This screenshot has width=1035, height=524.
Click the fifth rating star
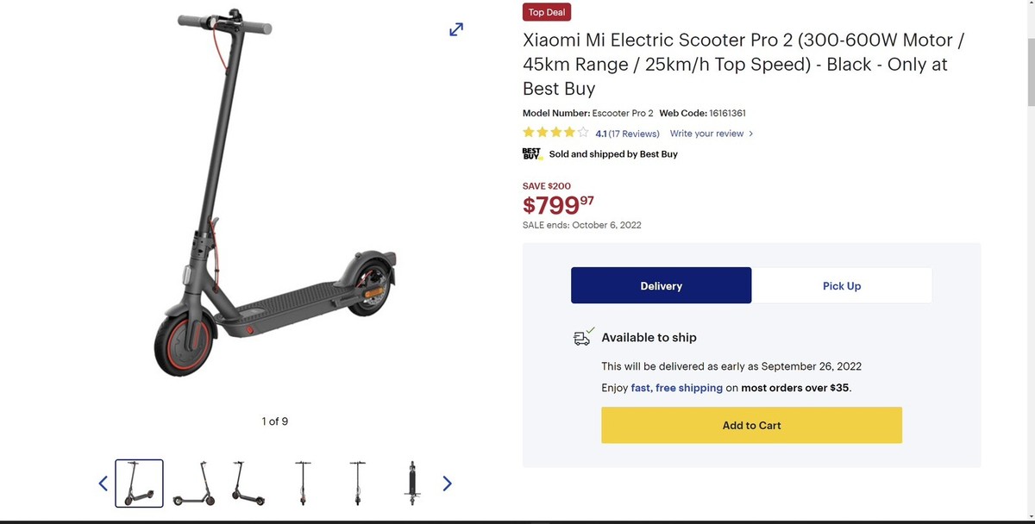click(584, 132)
